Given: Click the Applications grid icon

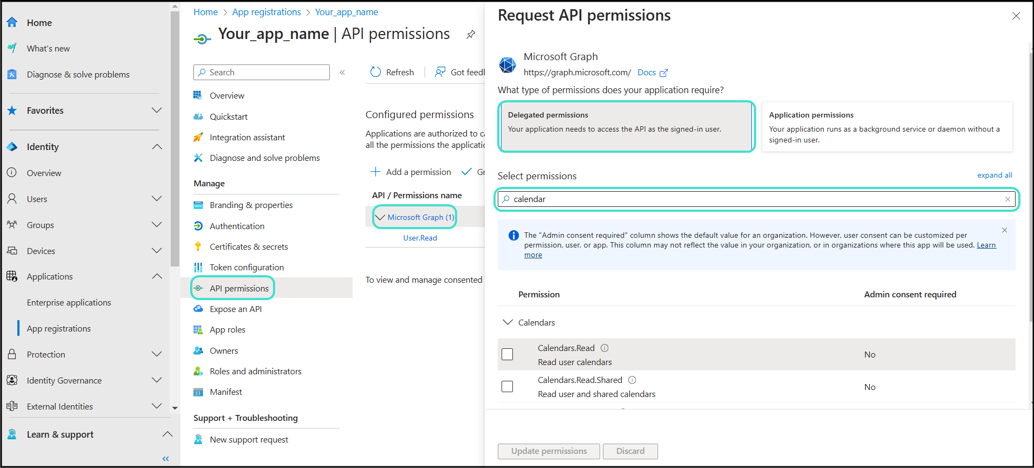Looking at the screenshot, I should coord(12,276).
